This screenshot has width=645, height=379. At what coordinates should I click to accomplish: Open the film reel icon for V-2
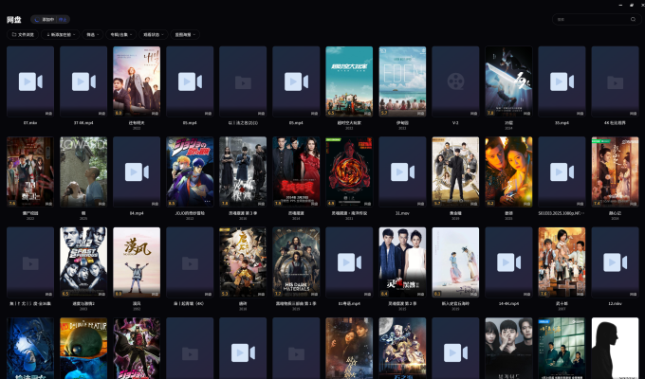point(455,81)
